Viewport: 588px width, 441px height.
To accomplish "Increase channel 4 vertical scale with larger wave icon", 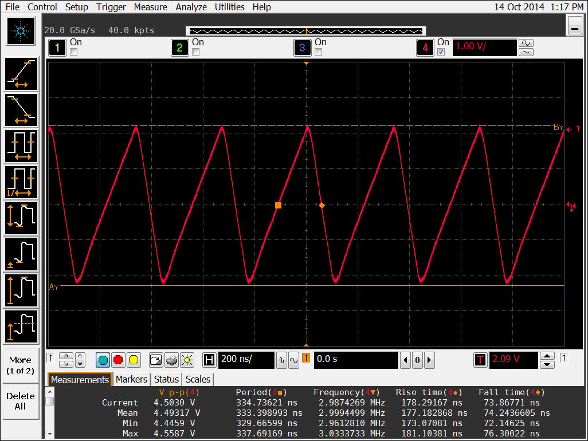I will click(x=526, y=43).
